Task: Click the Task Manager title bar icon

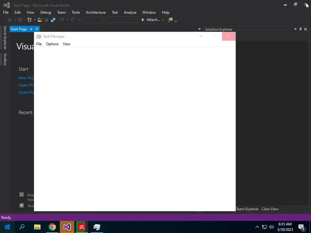Action: [x=39, y=36]
